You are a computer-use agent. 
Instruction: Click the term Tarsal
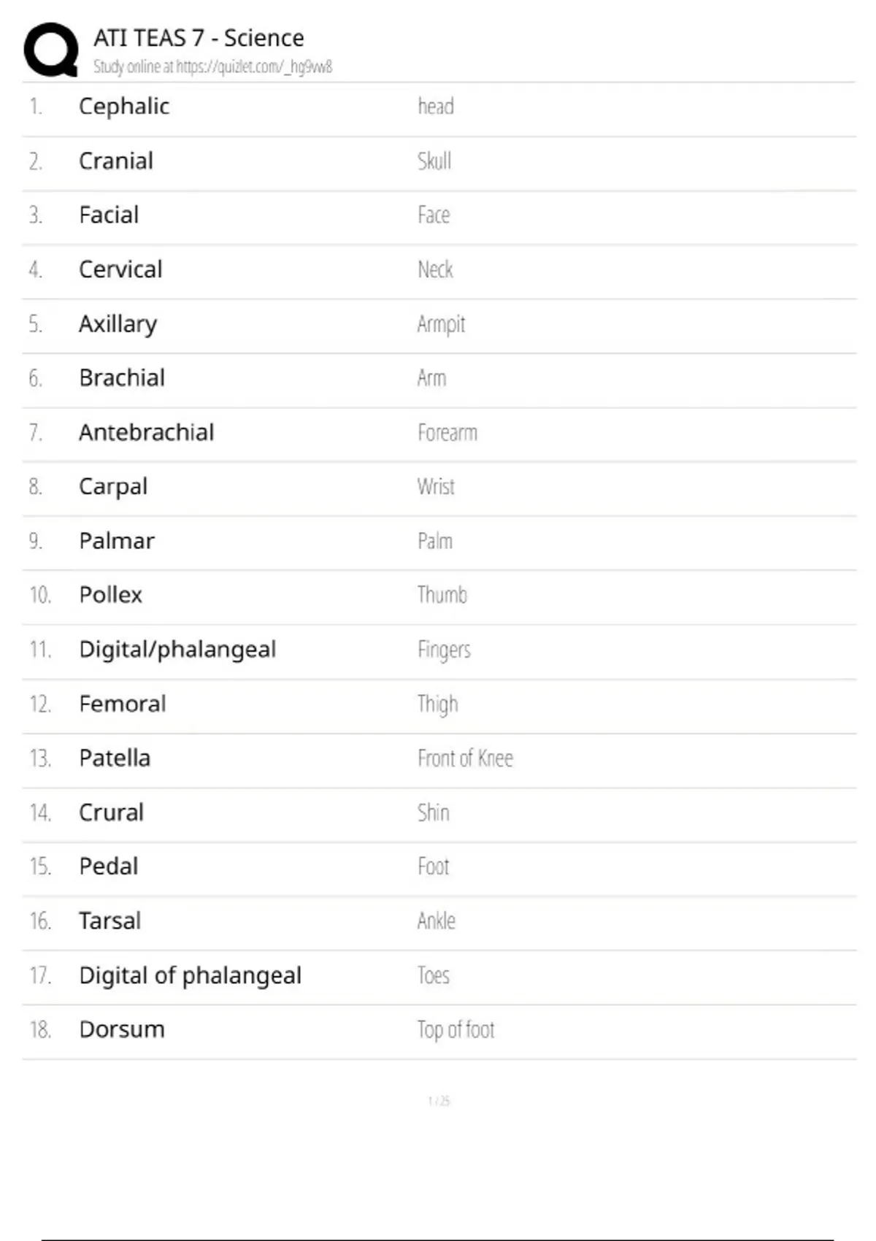pyautogui.click(x=110, y=921)
